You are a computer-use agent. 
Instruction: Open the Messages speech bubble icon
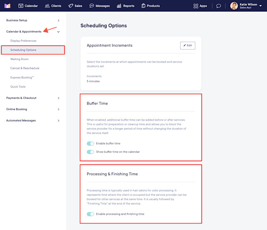point(92,5)
